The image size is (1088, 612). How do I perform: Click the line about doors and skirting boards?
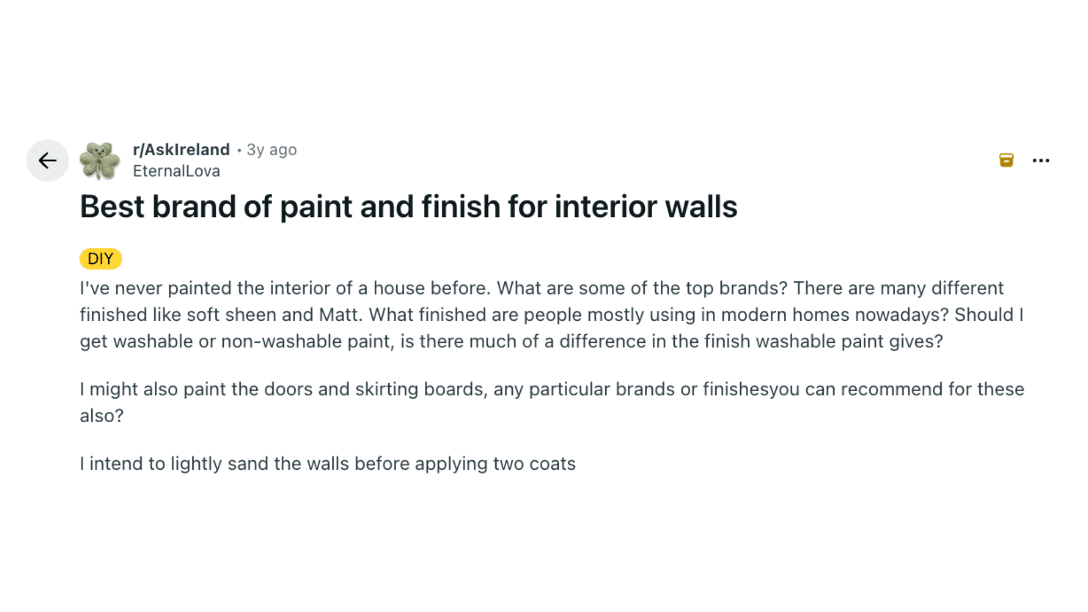tap(551, 389)
